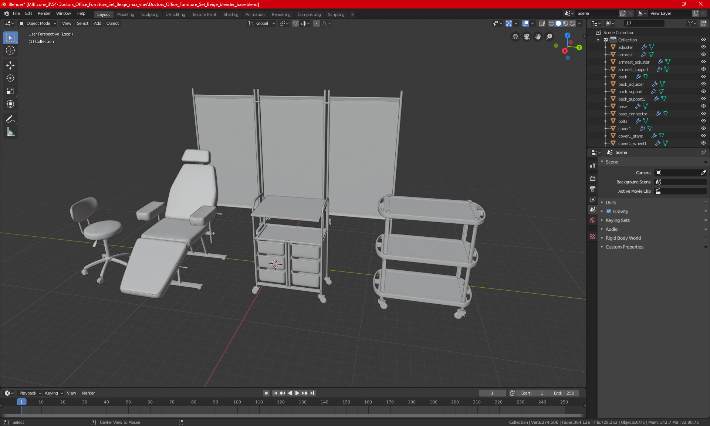Screen dimensions: 710x426
Task: Select the Annotate pencil tool
Action: [10, 119]
